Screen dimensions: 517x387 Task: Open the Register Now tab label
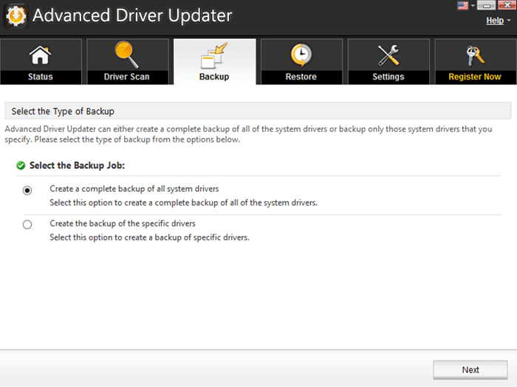475,77
